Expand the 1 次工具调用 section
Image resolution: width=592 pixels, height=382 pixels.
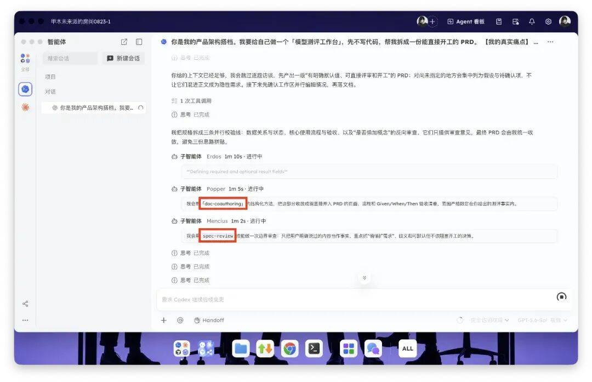(191, 101)
